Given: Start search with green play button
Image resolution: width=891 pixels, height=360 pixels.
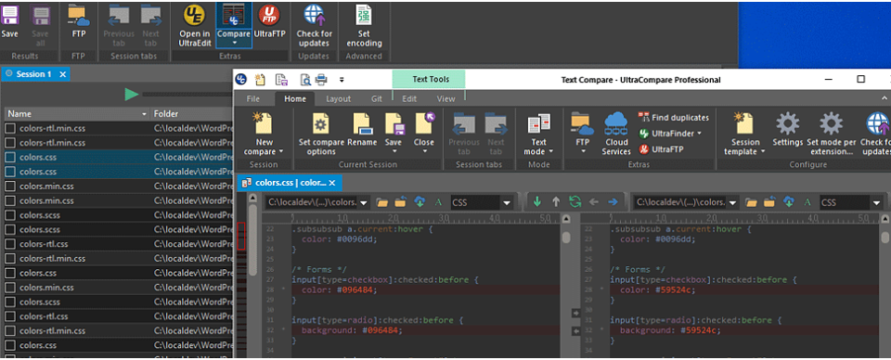Looking at the screenshot, I should (x=132, y=95).
